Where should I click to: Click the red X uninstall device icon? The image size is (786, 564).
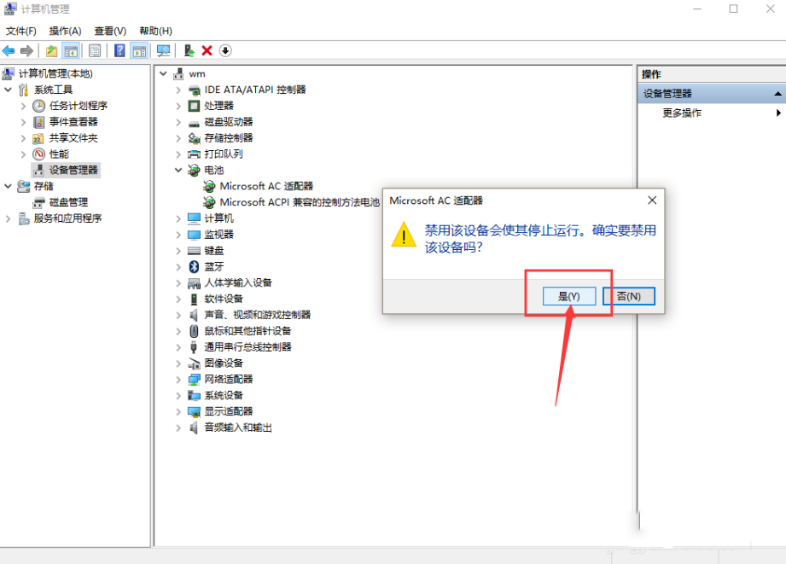tap(207, 50)
